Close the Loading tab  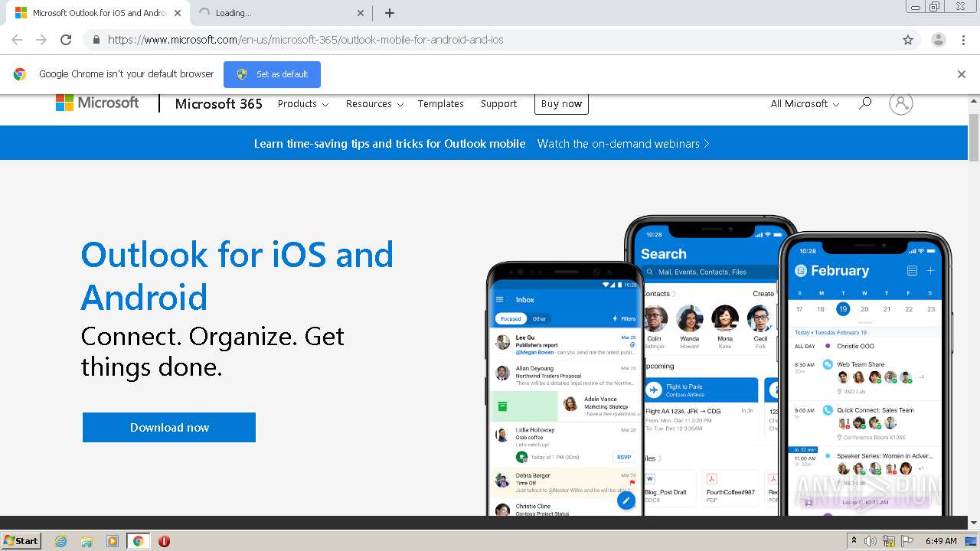tap(361, 13)
